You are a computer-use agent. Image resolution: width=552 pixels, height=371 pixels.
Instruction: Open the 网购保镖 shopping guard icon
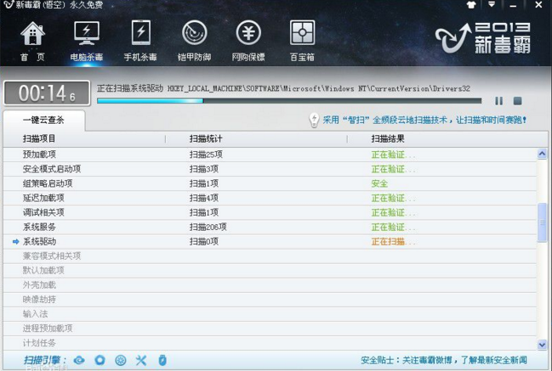pyautogui.click(x=248, y=41)
